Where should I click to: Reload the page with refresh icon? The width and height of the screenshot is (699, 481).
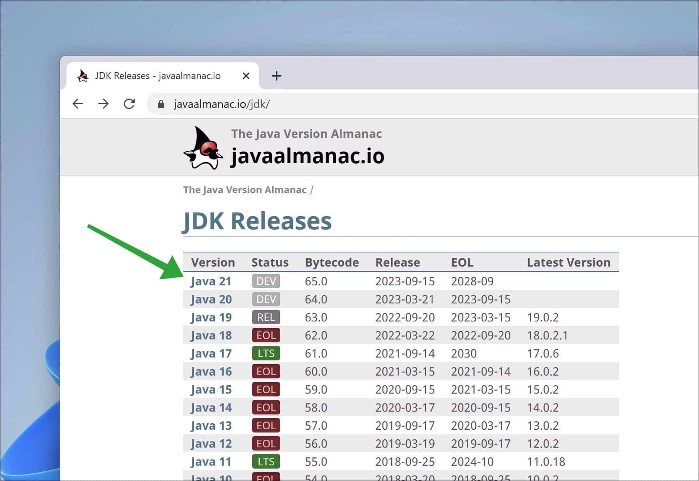(x=129, y=104)
